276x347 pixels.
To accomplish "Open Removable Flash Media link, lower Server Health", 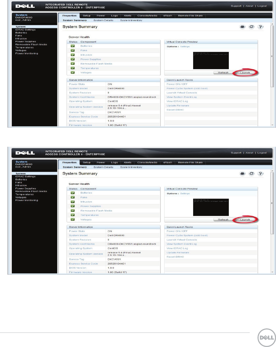I will (96, 211).
